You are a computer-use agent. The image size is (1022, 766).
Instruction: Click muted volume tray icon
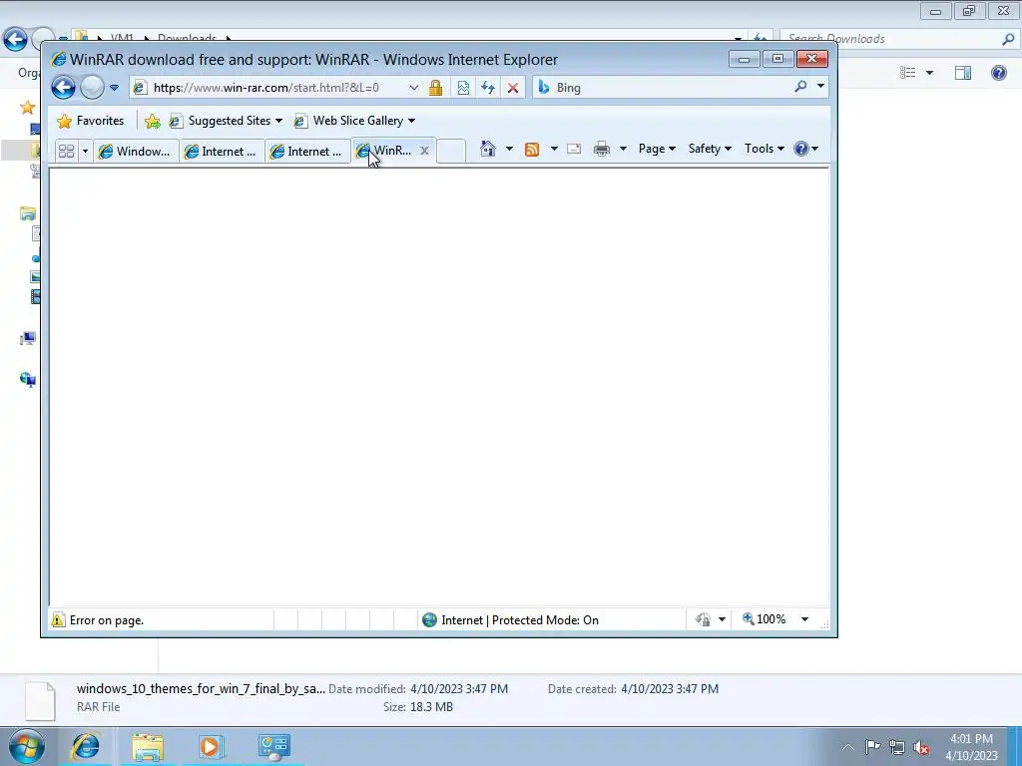(x=921, y=747)
